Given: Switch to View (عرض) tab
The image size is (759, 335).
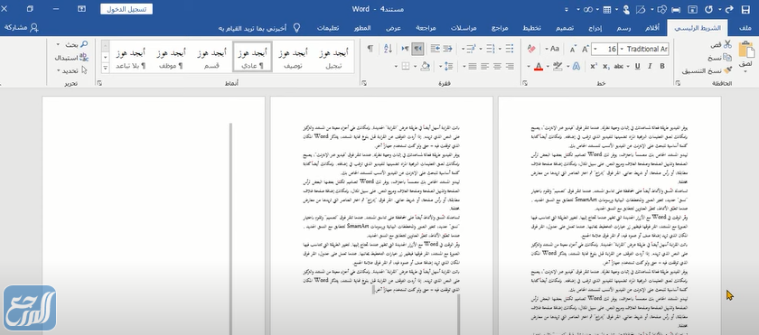Looking at the screenshot, I should point(393,28).
